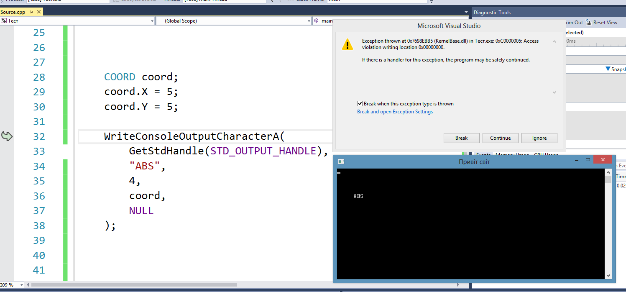Open the Break and open Exception Settings link

coord(394,112)
